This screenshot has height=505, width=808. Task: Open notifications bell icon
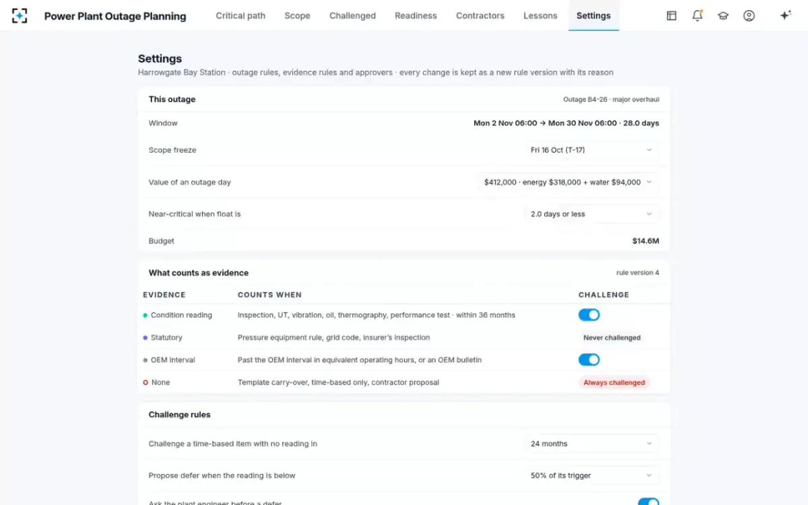(x=698, y=15)
